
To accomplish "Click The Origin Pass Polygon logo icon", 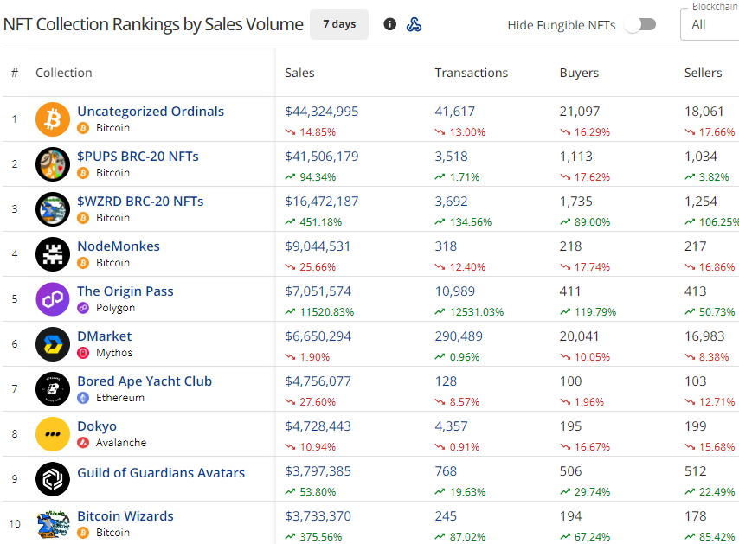I will (53, 299).
